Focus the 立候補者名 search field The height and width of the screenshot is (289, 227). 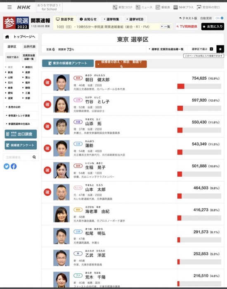18,157
